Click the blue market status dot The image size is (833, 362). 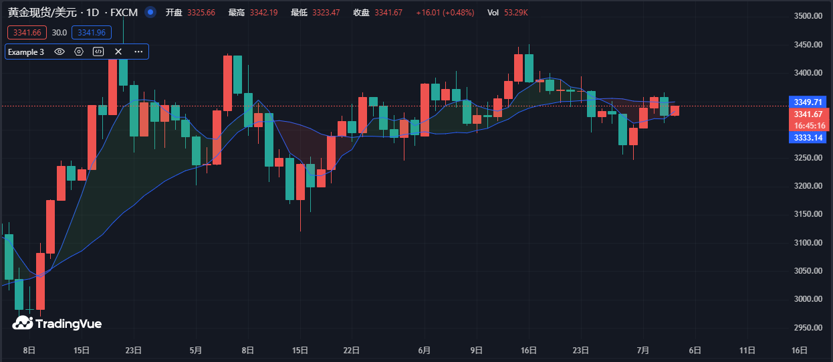150,12
